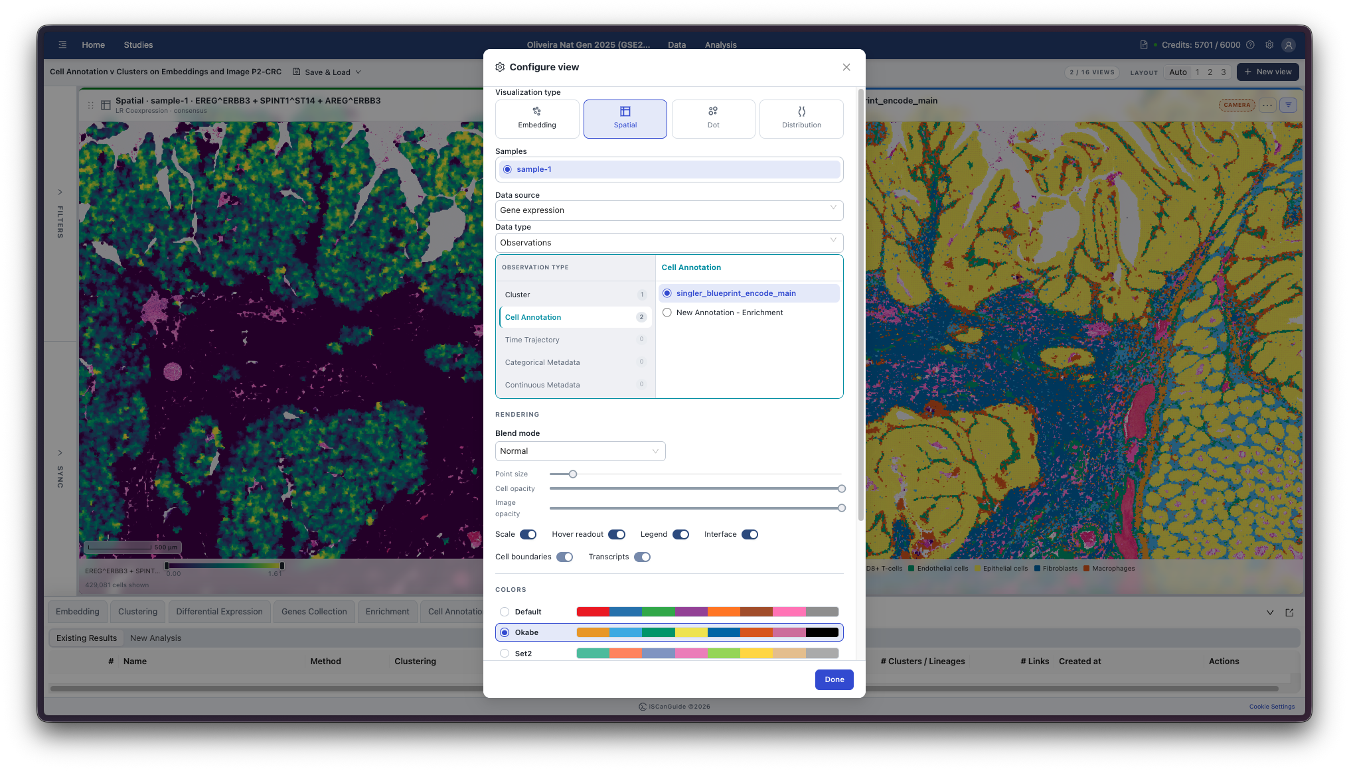1349x771 pixels.
Task: Click the 2 / 16 VIEWS counter
Action: (x=1092, y=72)
